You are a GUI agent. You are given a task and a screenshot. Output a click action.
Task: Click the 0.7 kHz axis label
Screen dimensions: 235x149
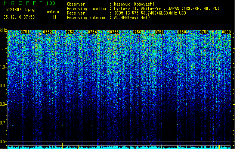pyautogui.click(x=3, y=123)
